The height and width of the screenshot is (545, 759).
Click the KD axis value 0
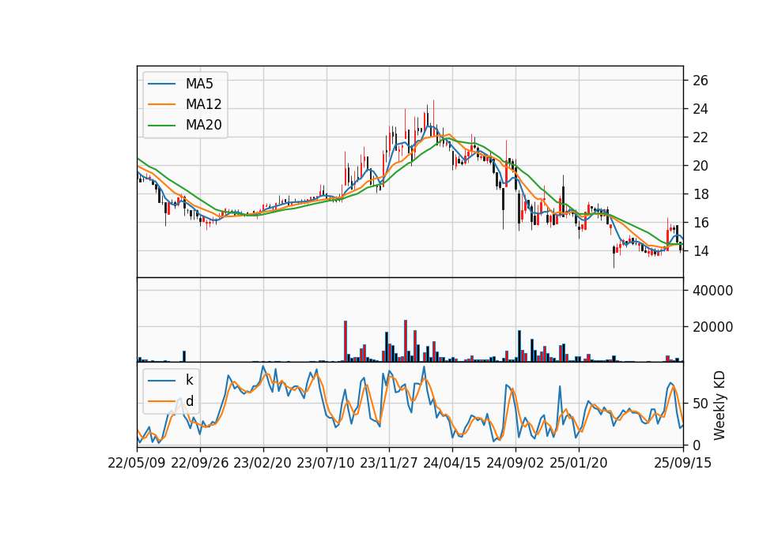point(697,445)
